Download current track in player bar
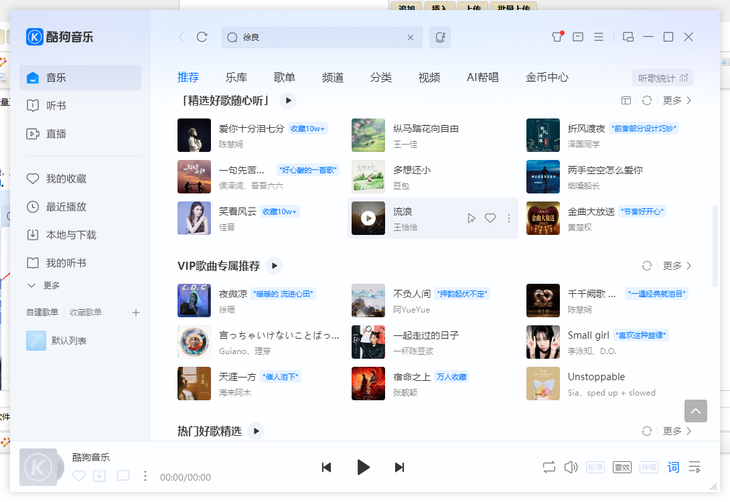This screenshot has width=730, height=502. pyautogui.click(x=100, y=476)
